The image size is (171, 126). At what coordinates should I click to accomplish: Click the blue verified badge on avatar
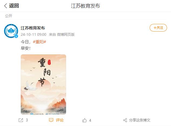(x=16, y=36)
